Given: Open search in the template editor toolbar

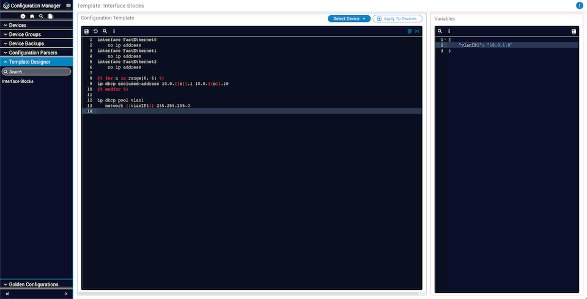Looking at the screenshot, I should tap(105, 31).
